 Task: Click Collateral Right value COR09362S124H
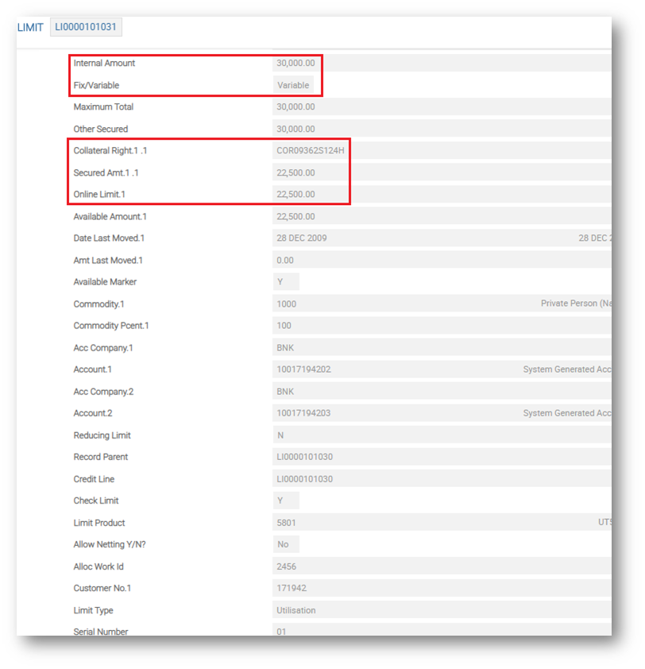[x=310, y=151]
